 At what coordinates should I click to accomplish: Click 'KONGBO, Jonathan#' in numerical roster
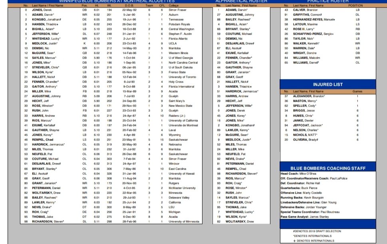point(46,20)
